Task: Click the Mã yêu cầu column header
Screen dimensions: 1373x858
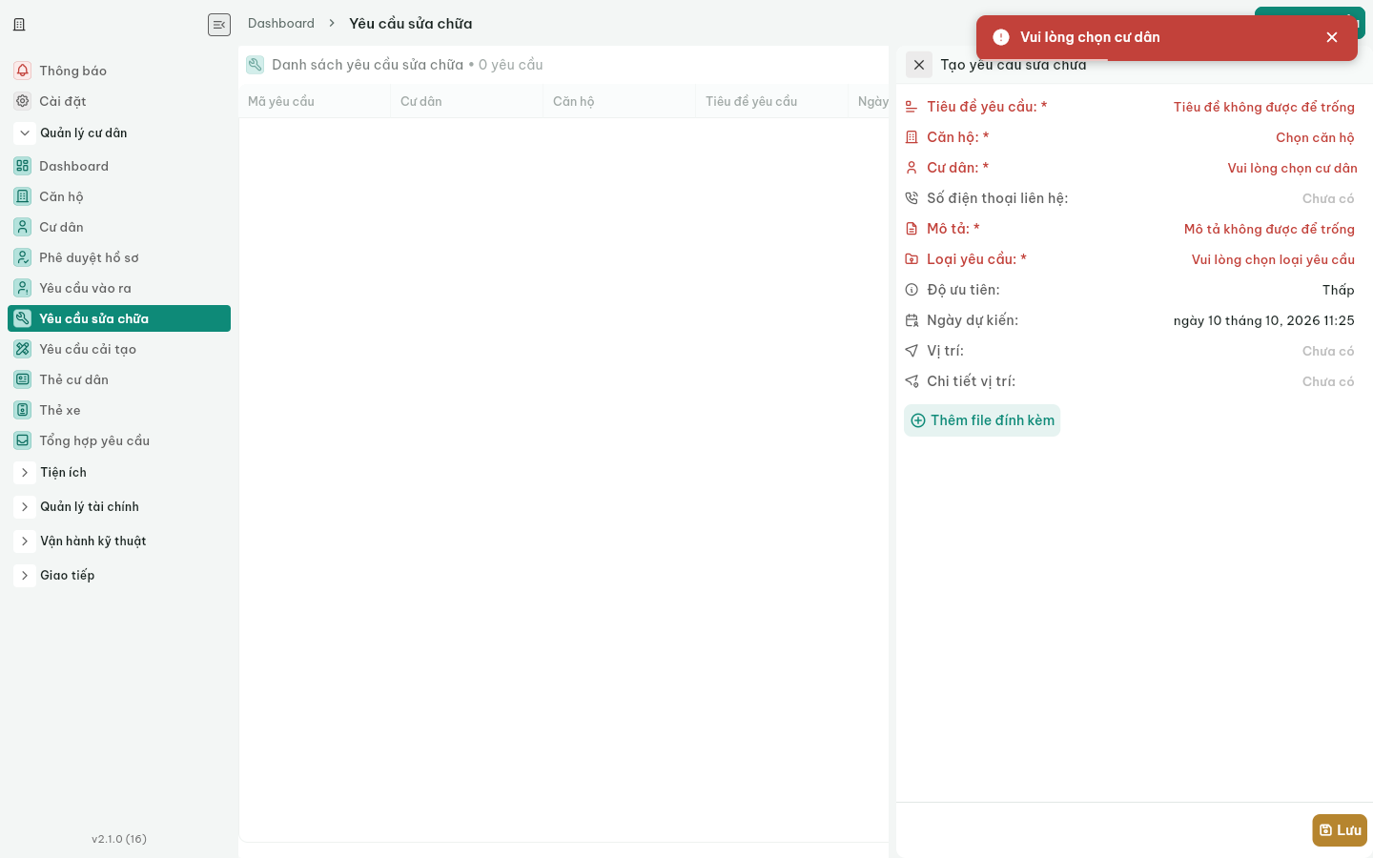Action: point(315,101)
